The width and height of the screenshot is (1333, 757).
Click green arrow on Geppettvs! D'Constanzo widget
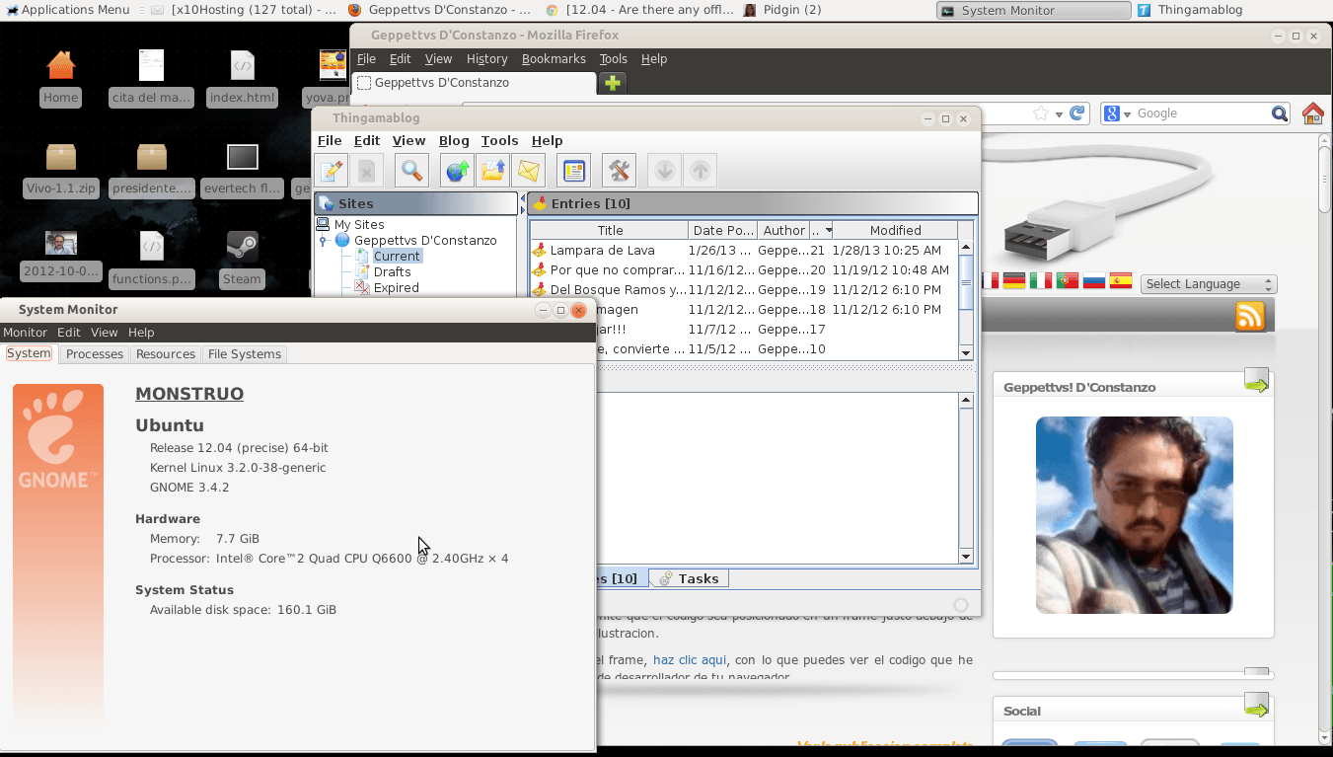(x=1257, y=382)
